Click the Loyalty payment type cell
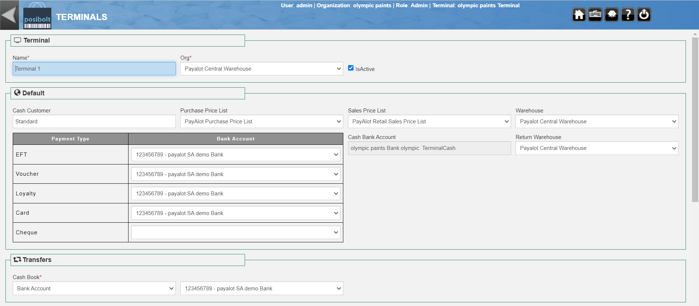Viewport: 699px width, 306px height. [71, 194]
